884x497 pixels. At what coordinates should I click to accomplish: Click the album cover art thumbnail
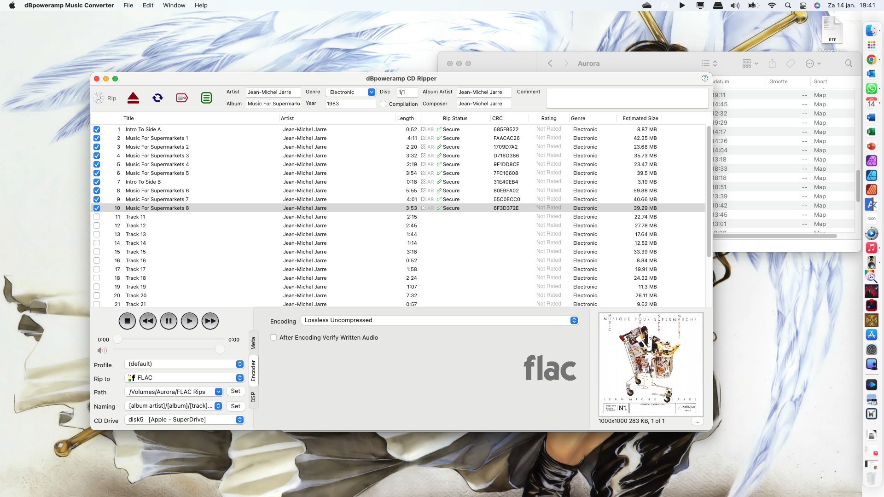[651, 364]
